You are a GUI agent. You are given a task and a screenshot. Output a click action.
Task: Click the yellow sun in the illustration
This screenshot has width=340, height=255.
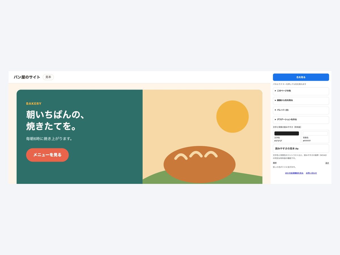tap(232, 116)
